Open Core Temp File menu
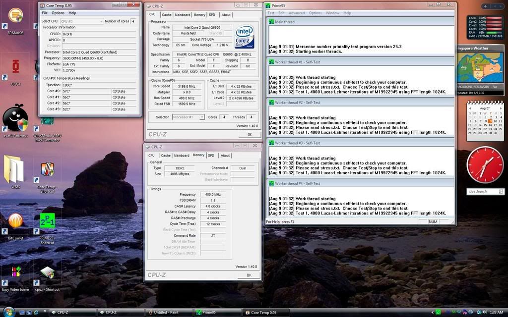This screenshot has width=508, height=317. (45, 13)
